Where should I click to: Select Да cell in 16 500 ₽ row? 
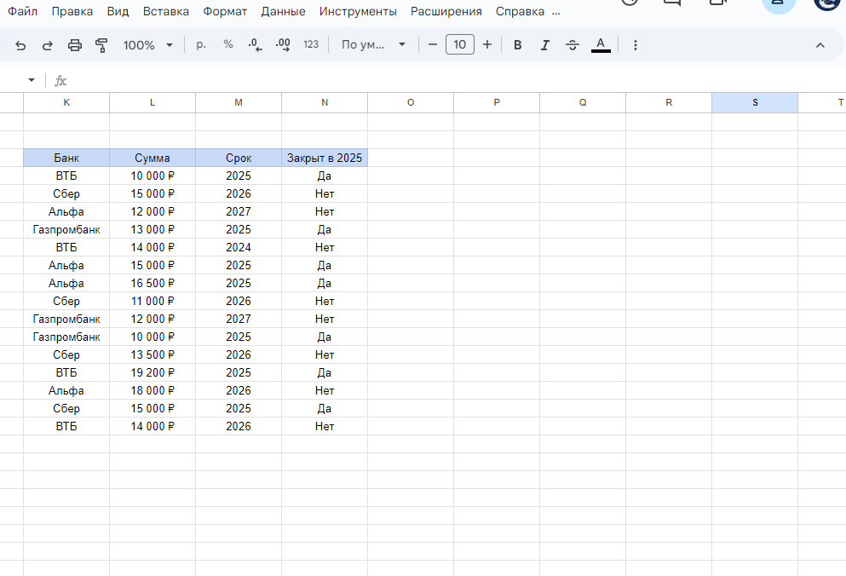click(x=325, y=284)
